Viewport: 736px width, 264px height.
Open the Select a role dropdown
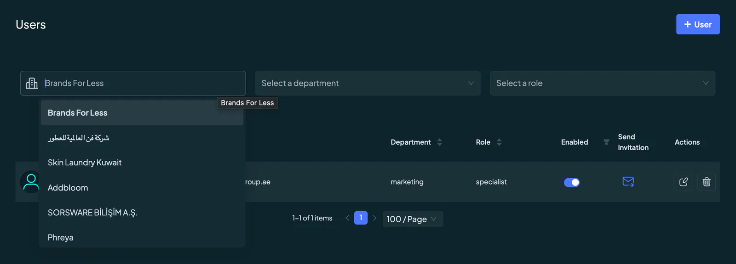pos(603,83)
